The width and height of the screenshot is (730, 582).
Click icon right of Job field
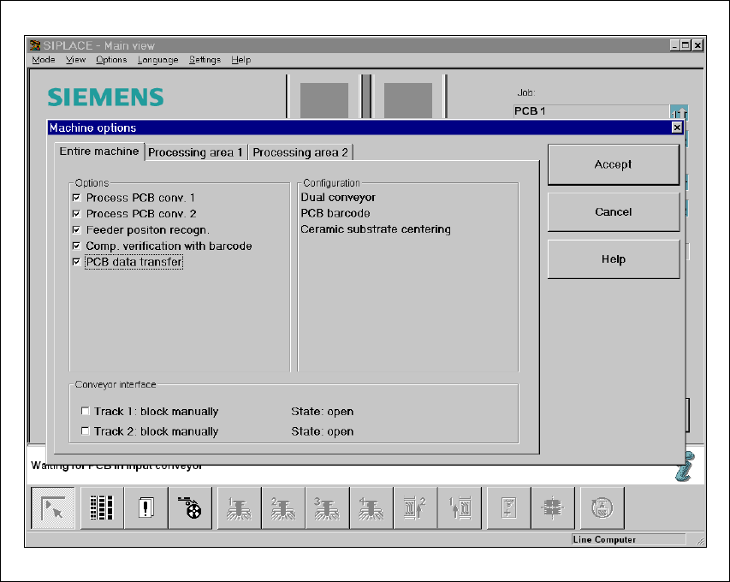click(x=679, y=112)
